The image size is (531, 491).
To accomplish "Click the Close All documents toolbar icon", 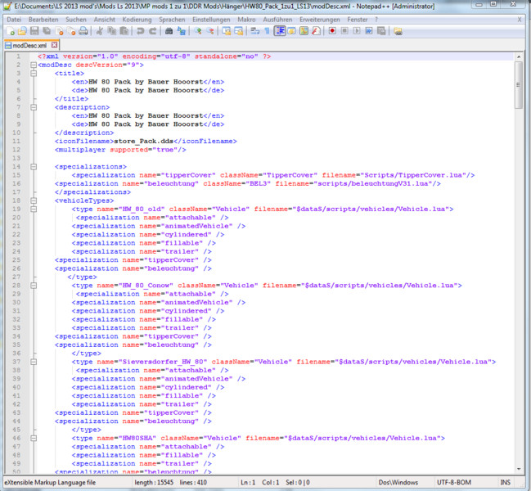I will [x=71, y=31].
